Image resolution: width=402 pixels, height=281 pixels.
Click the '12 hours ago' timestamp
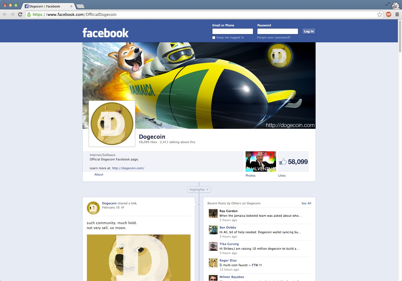(229, 269)
